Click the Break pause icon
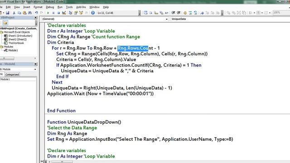 (x=53, y=13)
